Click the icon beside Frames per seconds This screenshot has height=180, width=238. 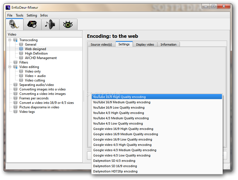(15, 98)
